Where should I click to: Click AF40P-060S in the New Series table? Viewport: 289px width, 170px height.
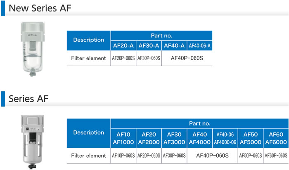187,58
